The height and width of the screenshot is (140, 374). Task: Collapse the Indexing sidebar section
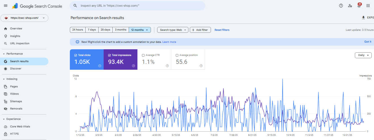coord(4,79)
